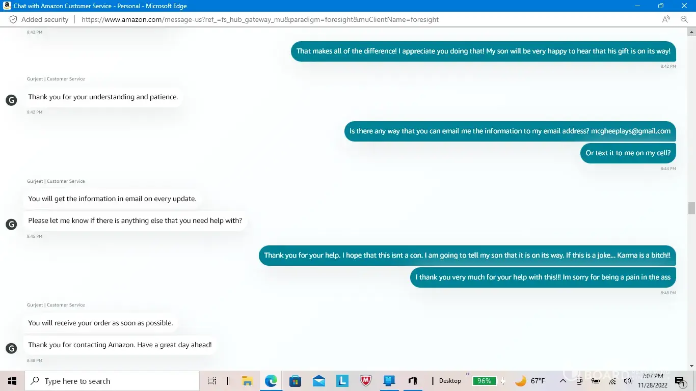696x391 pixels.
Task: Click the Amazon URL in the address bar
Action: click(260, 19)
